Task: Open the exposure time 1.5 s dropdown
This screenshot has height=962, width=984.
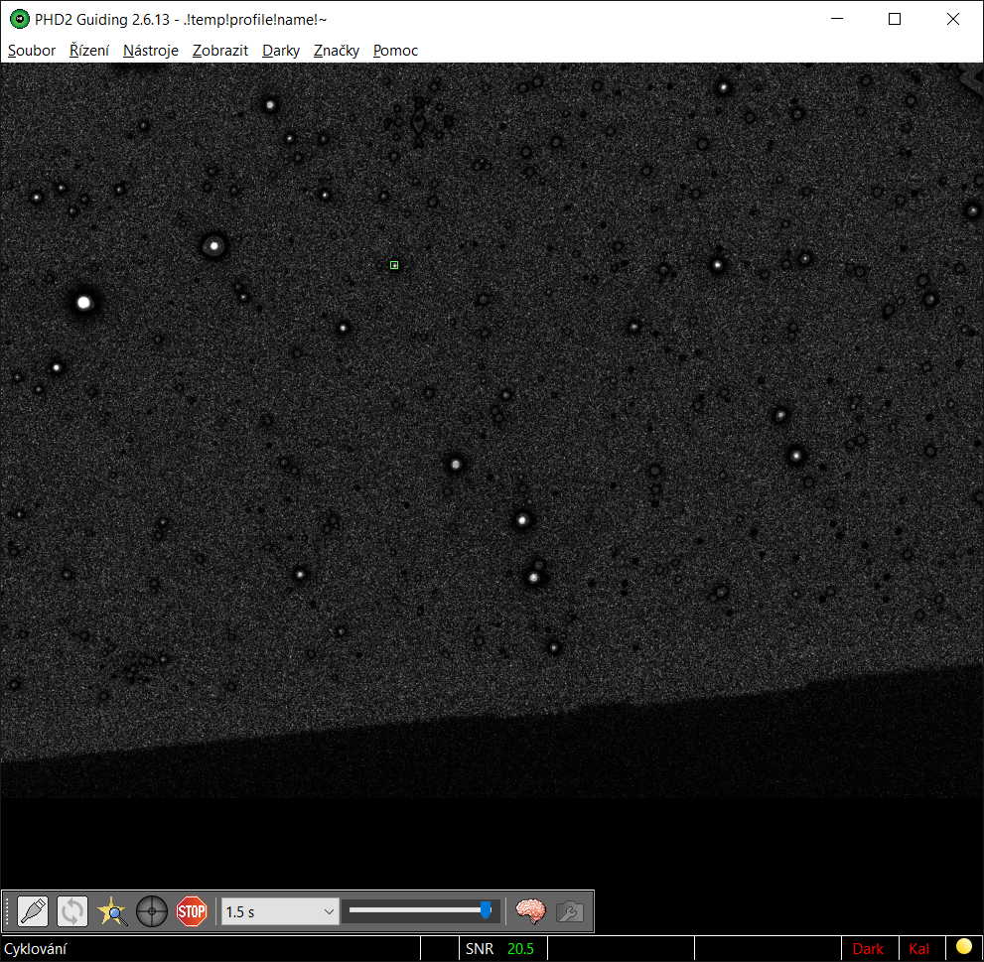Action: [280, 911]
